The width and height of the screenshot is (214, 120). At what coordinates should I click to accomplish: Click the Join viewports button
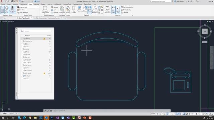53,10
